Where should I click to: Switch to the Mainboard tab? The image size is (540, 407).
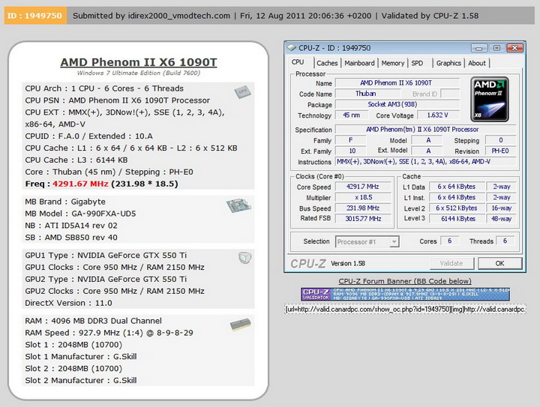point(359,63)
